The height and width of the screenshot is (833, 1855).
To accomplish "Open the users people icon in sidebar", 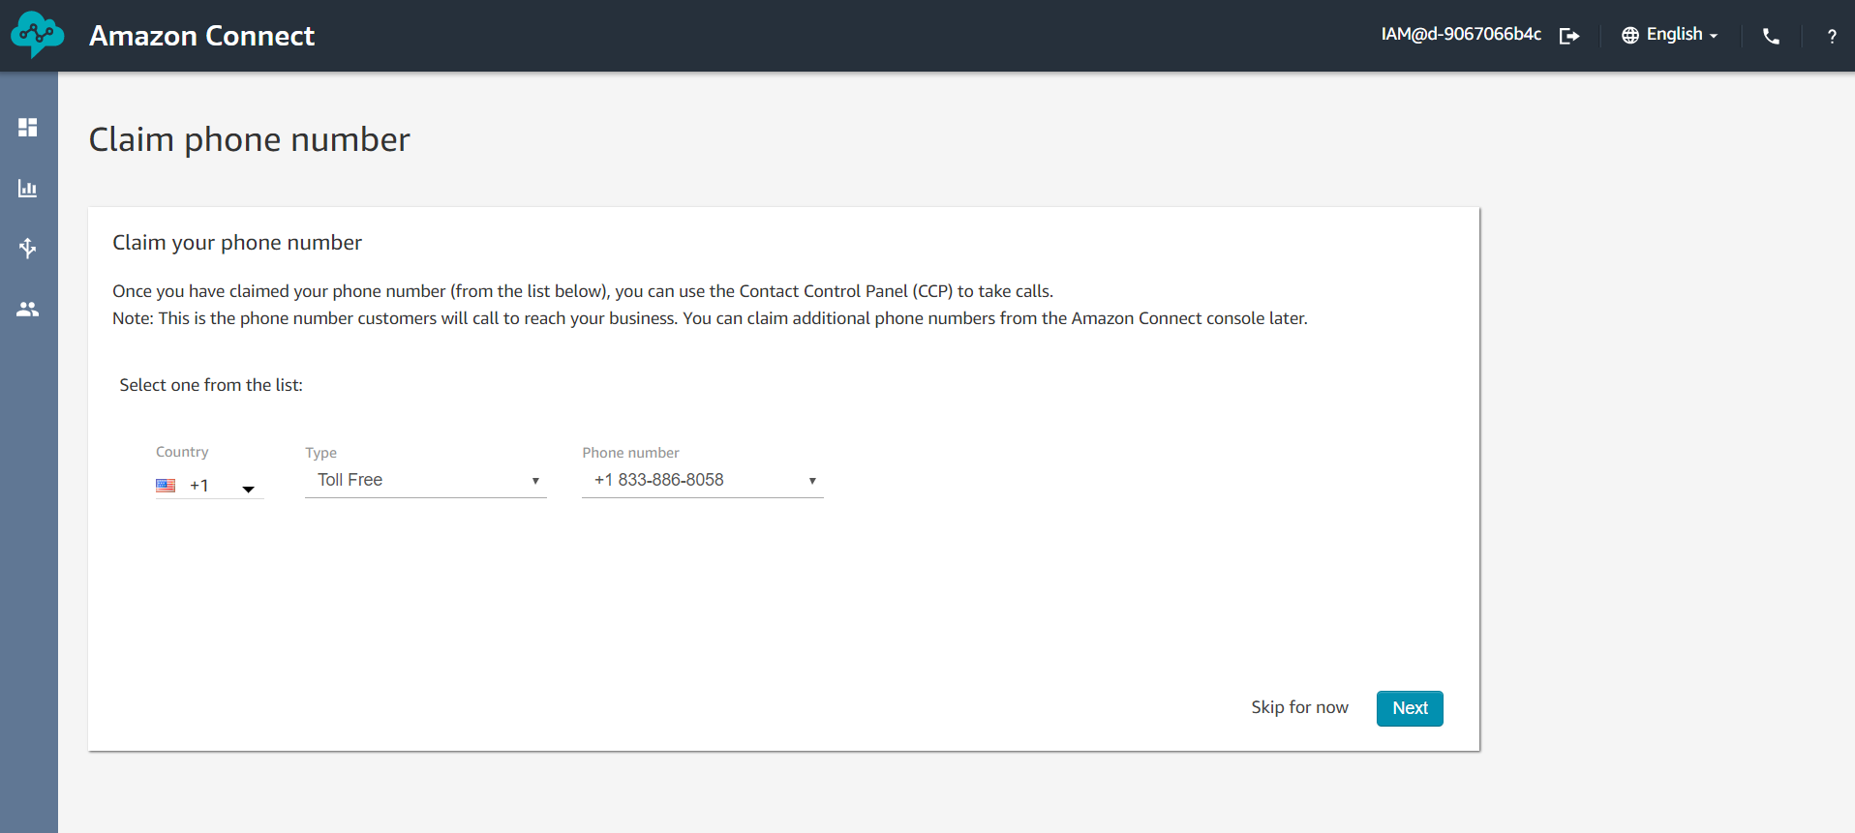I will tap(28, 310).
